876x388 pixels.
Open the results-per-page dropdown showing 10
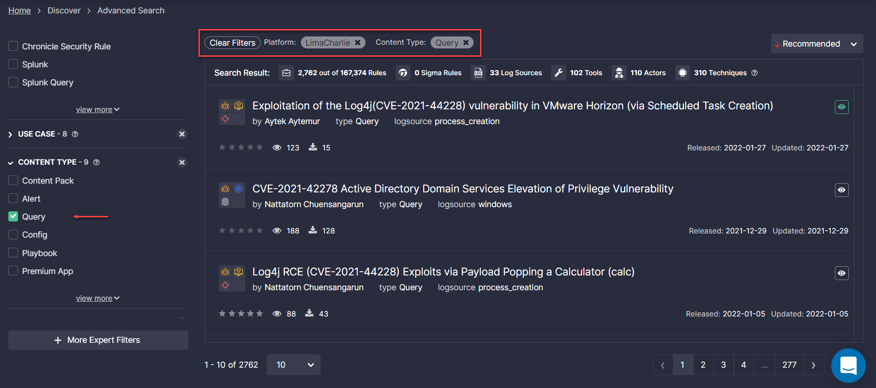pos(294,365)
